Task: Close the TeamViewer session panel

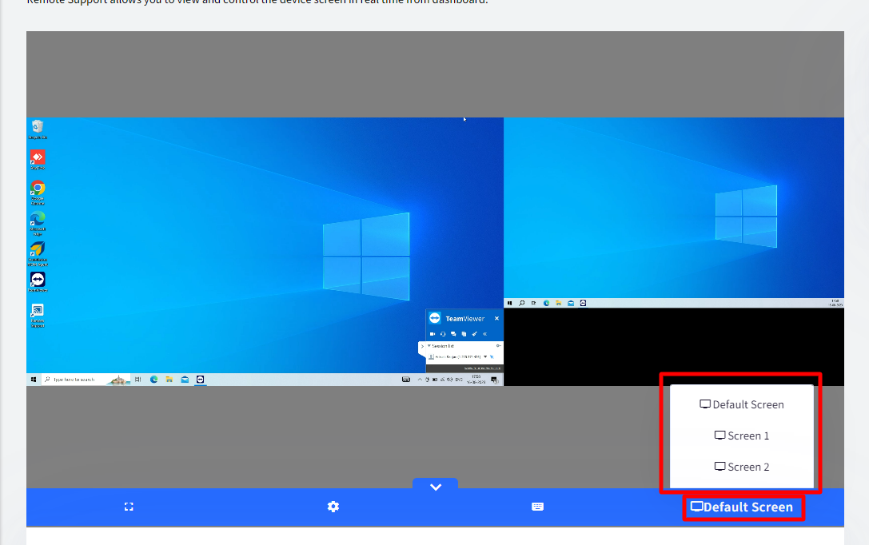Action: pyautogui.click(x=496, y=319)
